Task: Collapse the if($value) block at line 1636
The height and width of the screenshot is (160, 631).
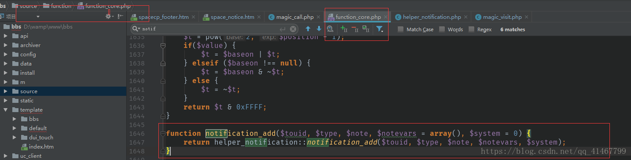Action: [x=163, y=46]
